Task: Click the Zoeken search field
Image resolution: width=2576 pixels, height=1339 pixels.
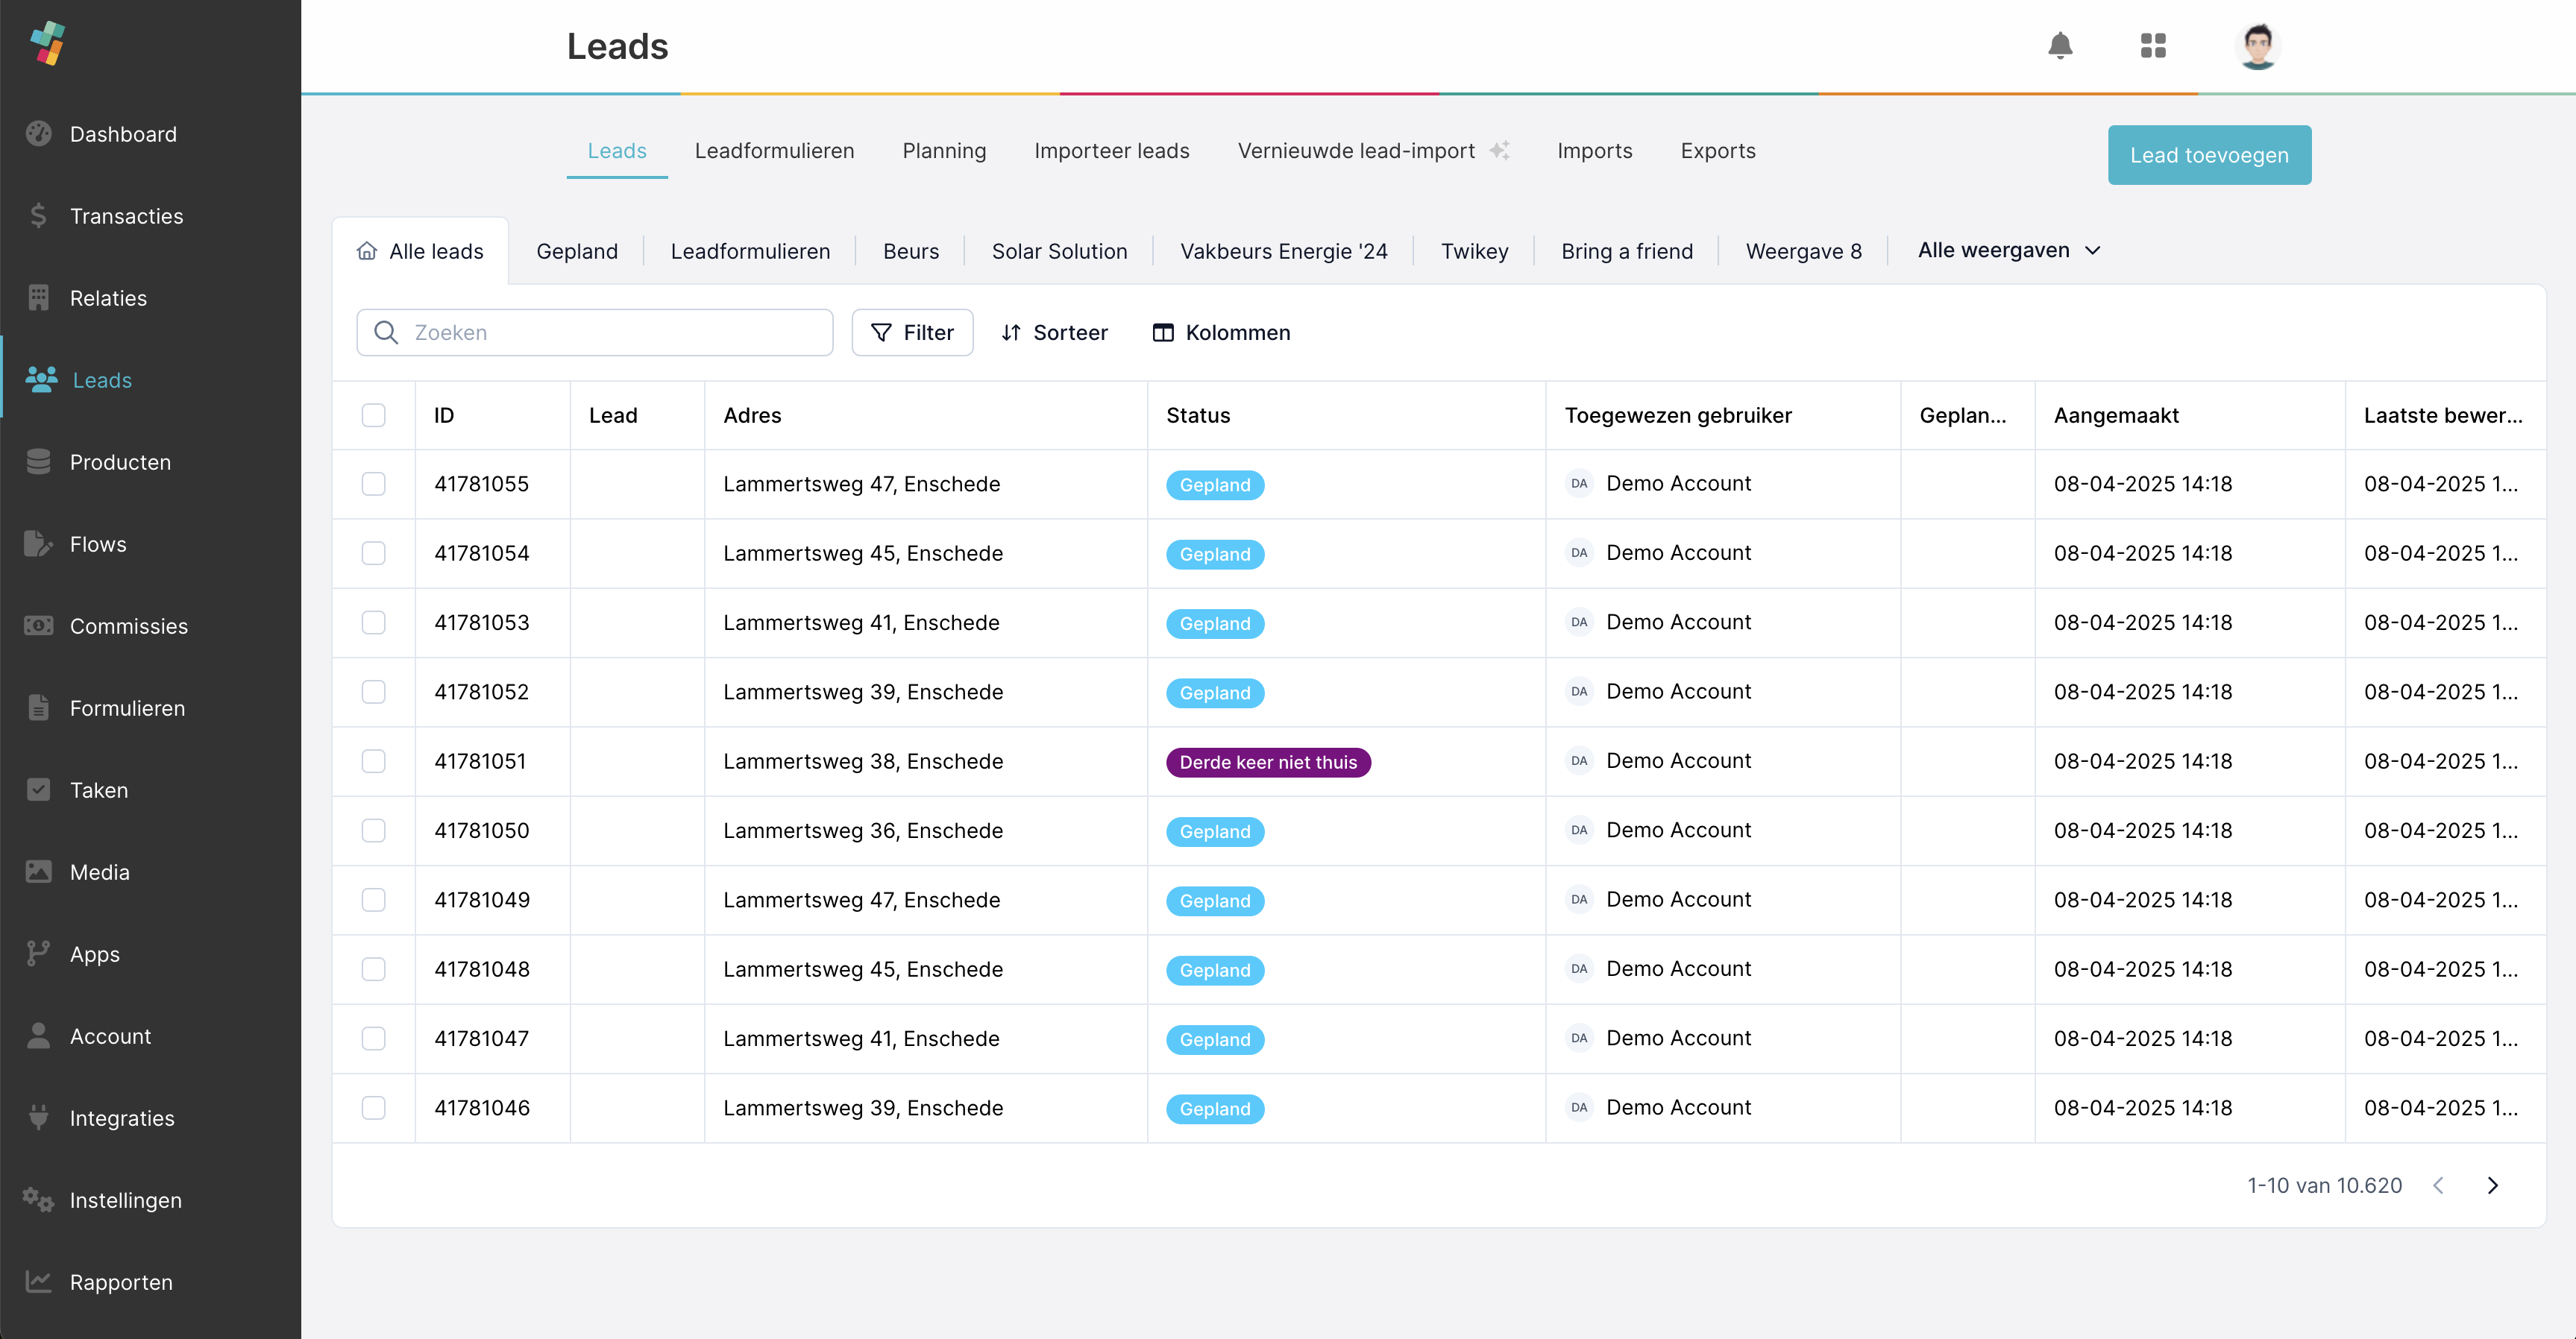Action: tap(594, 332)
